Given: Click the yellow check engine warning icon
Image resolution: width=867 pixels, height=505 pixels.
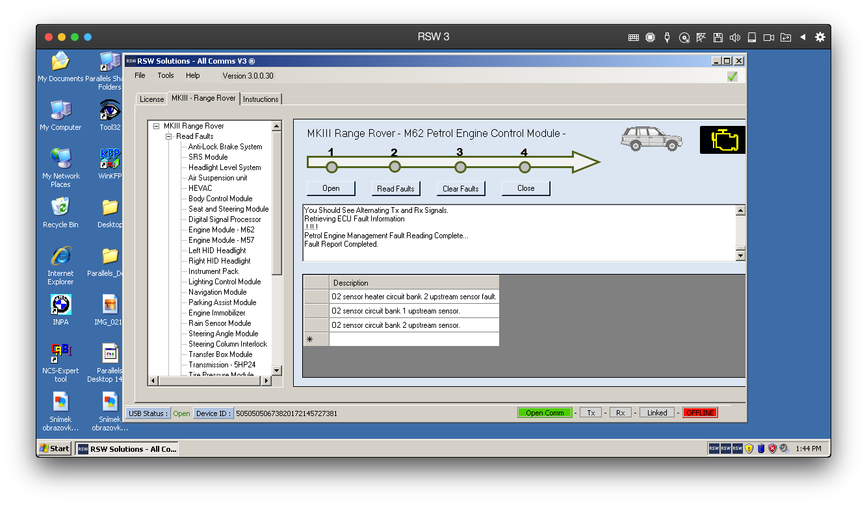Looking at the screenshot, I should click(721, 140).
